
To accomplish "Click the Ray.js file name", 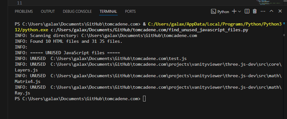I will coord(22,93).
